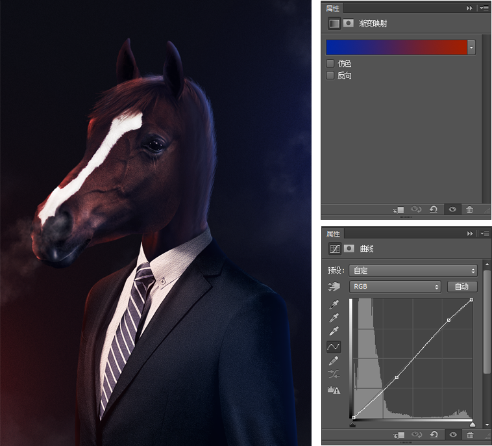
Task: Reset gradient map adjustment to defaults
Action: point(434,209)
